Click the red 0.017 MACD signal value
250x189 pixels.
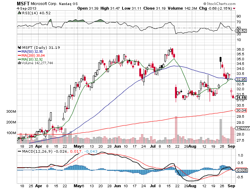[76, 151]
